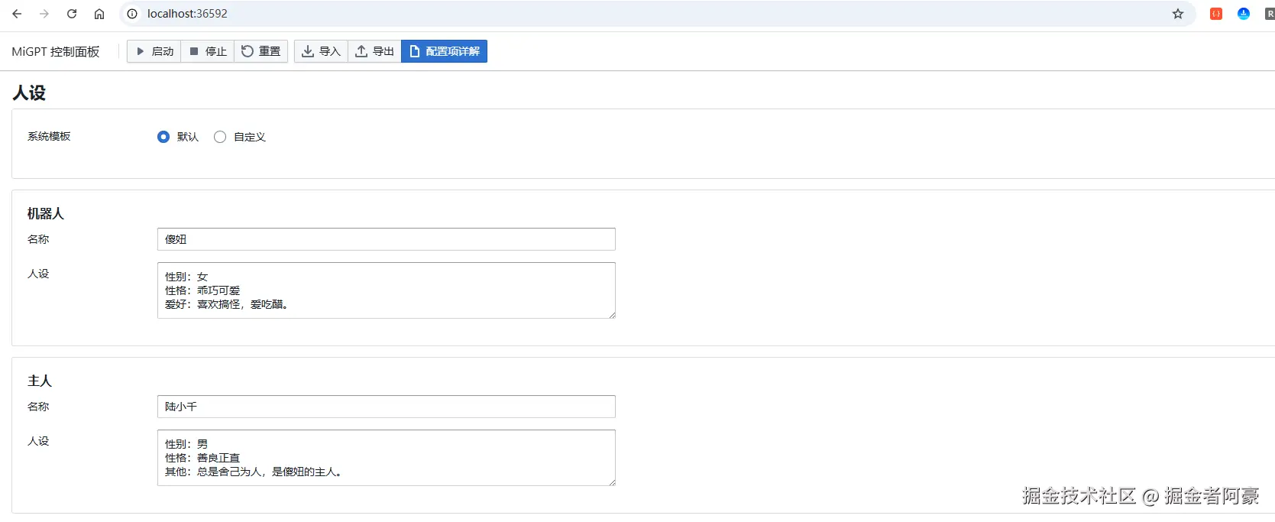
Task: Select the 自定义 template radio button
Action: pyautogui.click(x=220, y=137)
